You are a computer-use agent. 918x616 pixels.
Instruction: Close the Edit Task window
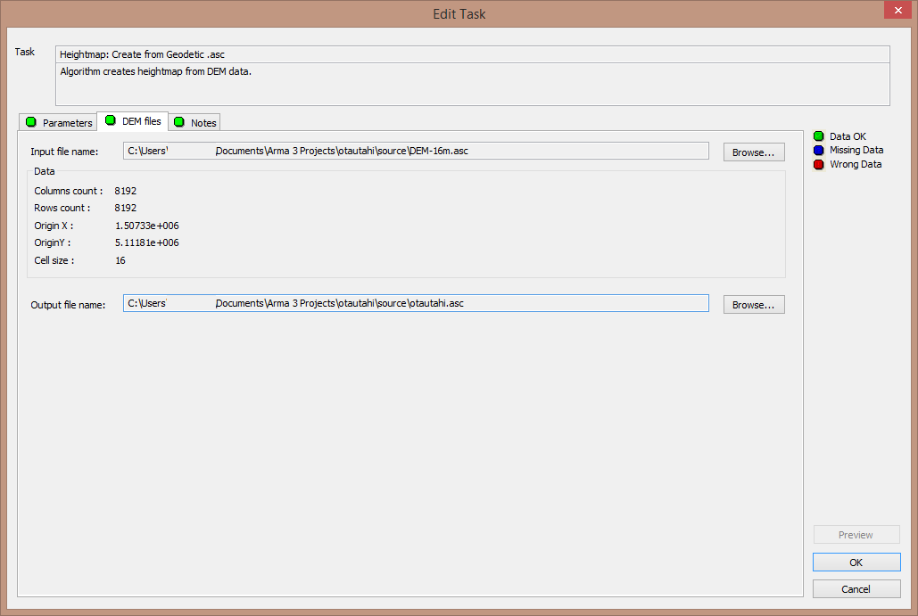(897, 10)
